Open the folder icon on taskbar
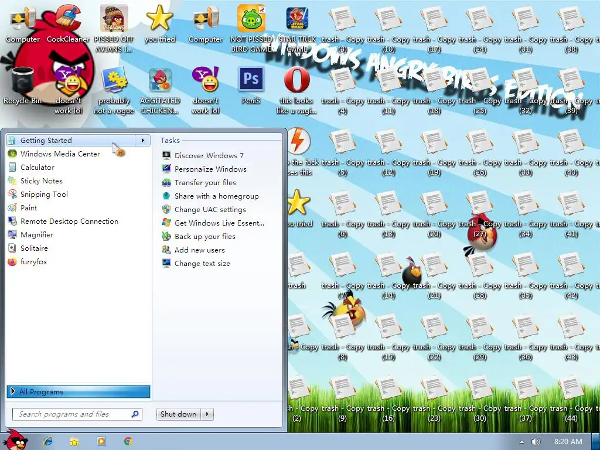 pyautogui.click(x=74, y=441)
